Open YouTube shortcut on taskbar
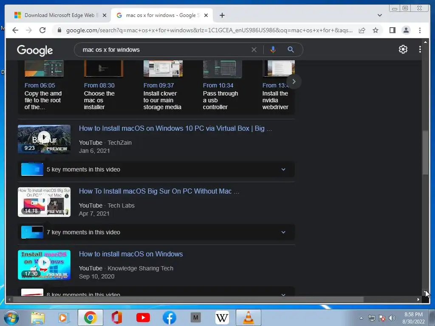This screenshot has height=326, width=435. [143, 318]
